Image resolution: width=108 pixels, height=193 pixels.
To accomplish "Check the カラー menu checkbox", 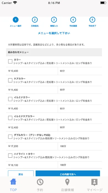I will tap(10, 61).
